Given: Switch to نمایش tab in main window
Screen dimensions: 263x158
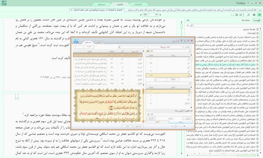Looking at the screenshot, I should [120, 4].
